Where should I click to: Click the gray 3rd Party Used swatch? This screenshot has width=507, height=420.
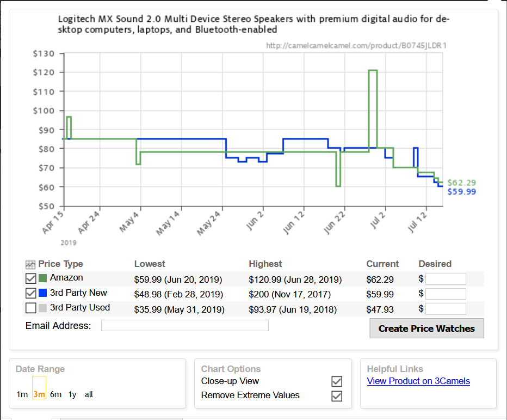(42, 308)
